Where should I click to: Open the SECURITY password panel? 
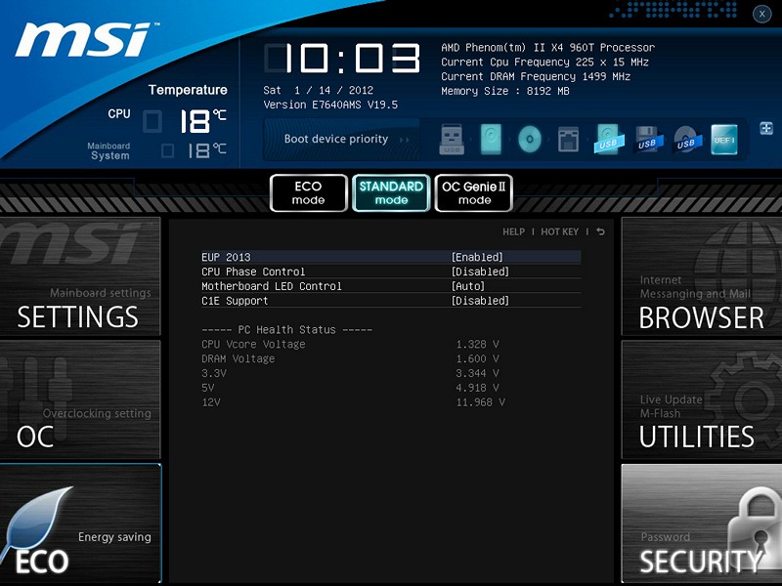point(702,523)
